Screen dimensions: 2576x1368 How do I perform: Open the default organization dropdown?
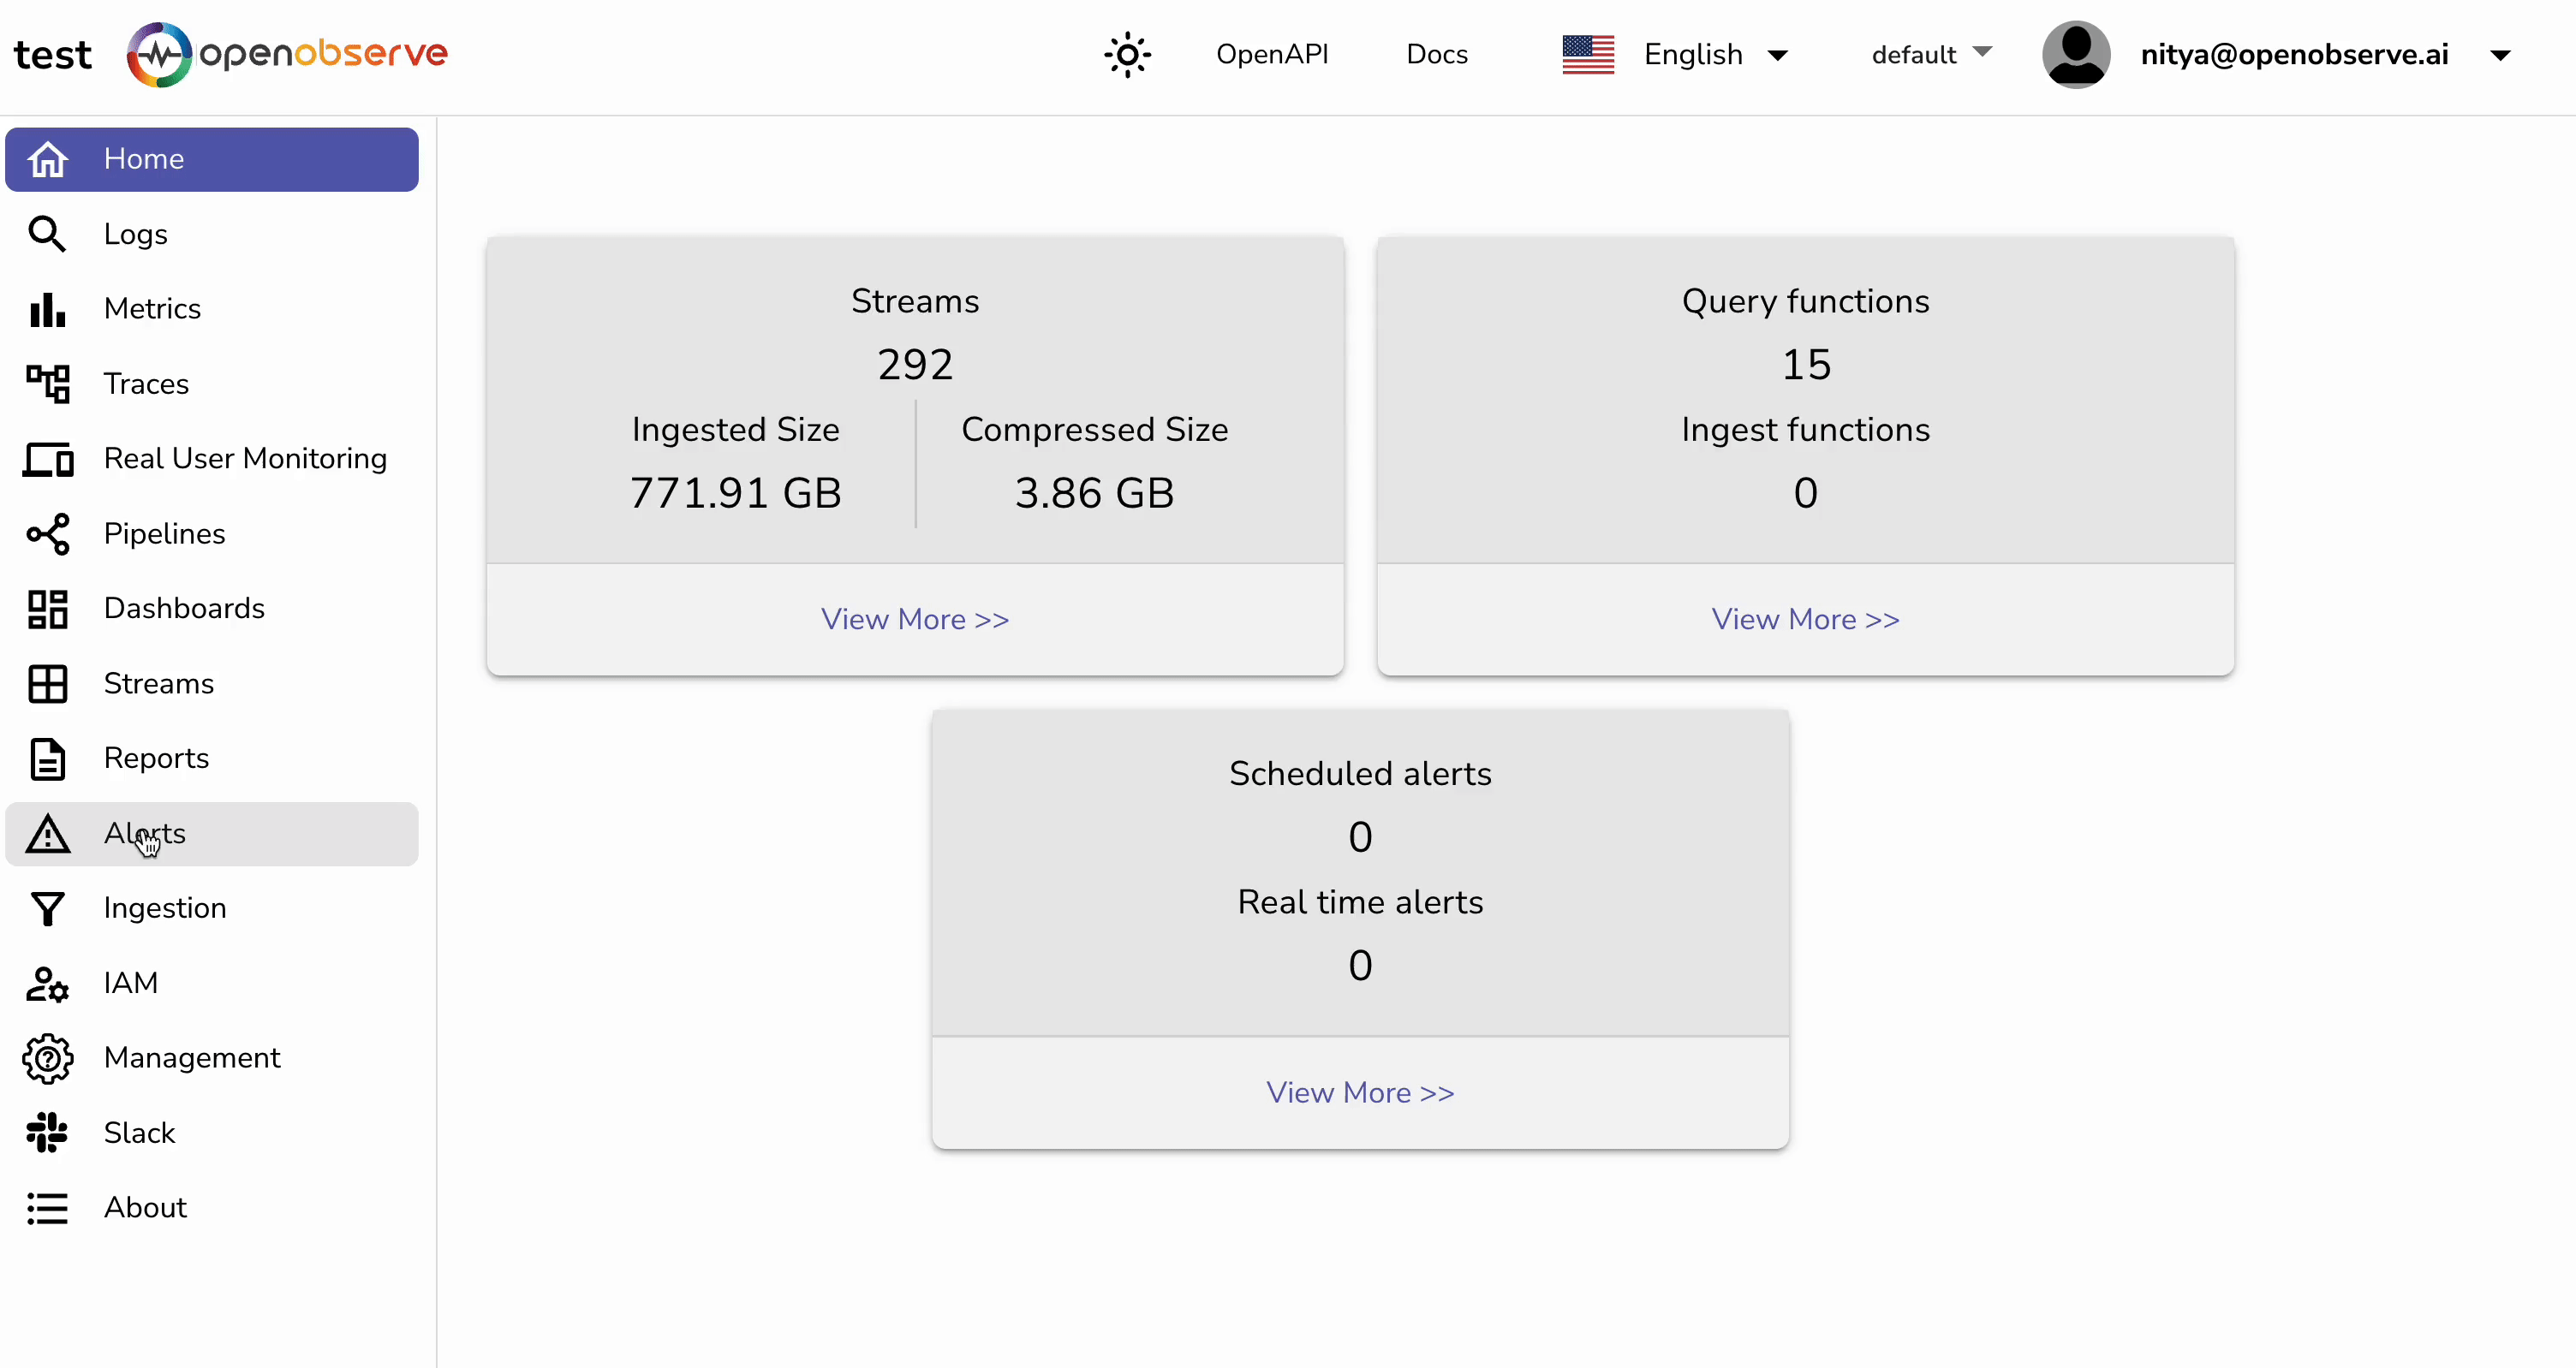pos(1928,54)
